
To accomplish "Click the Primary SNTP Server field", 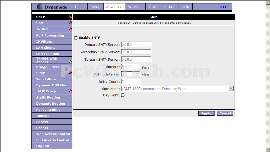I will (x=136, y=44).
